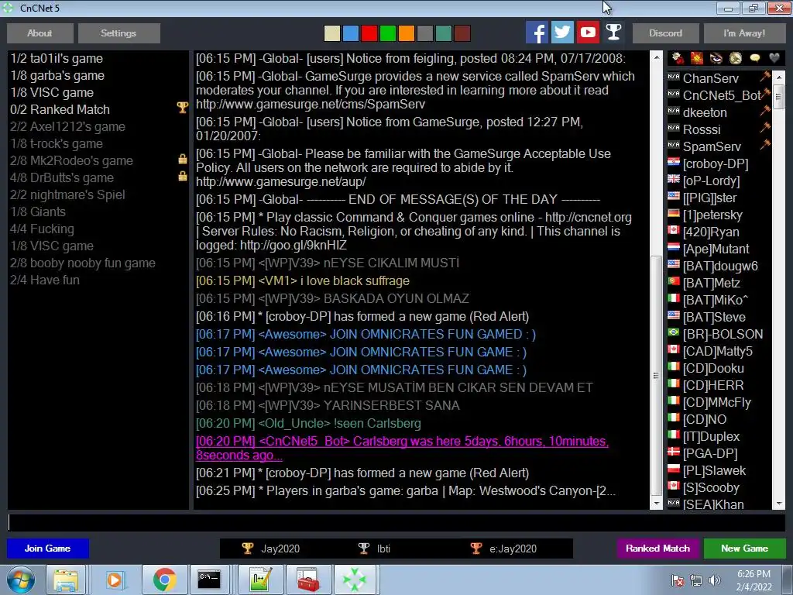Click lock icon on DrButts's game

pyautogui.click(x=183, y=176)
